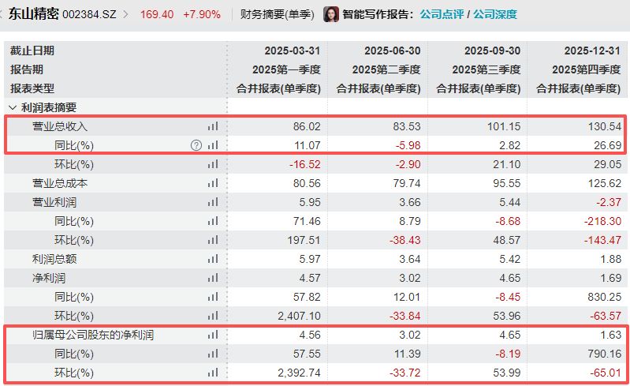Click the change percentage +7.90%

[202, 15]
